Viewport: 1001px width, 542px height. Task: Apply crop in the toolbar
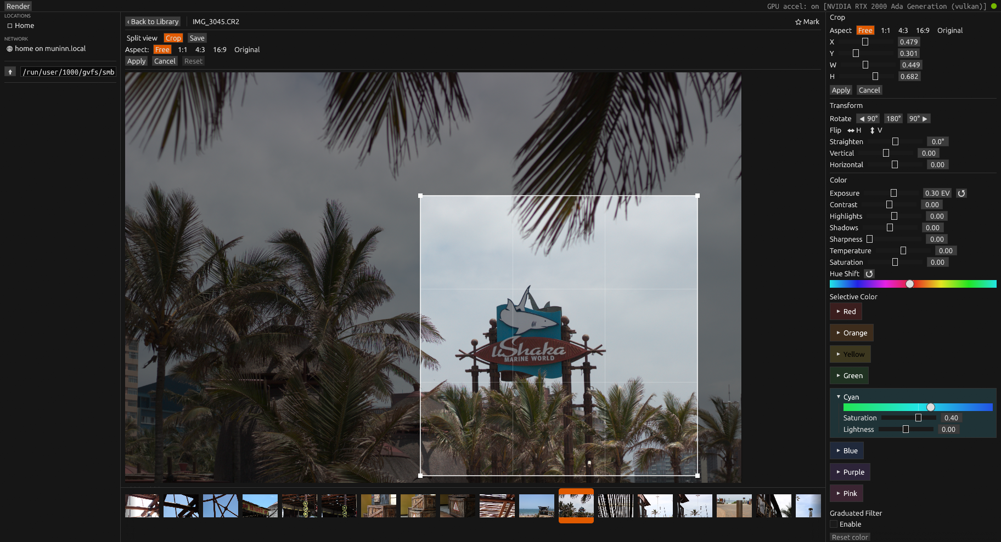pos(136,61)
